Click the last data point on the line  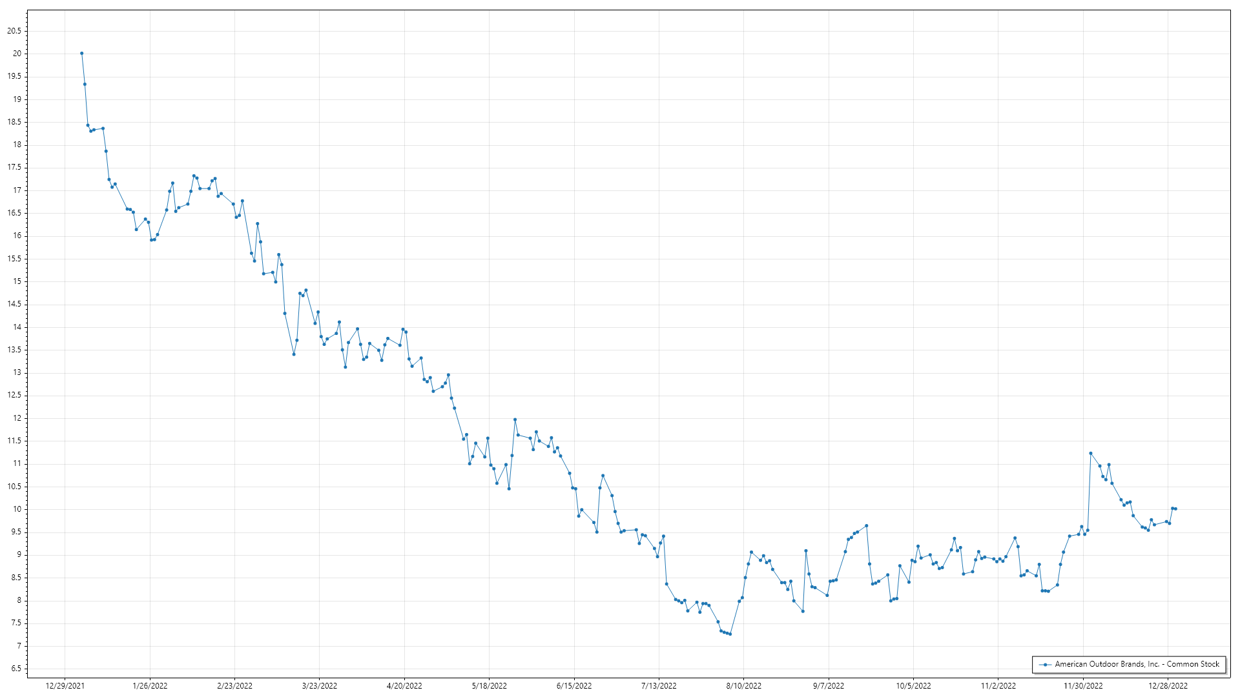coord(1175,509)
